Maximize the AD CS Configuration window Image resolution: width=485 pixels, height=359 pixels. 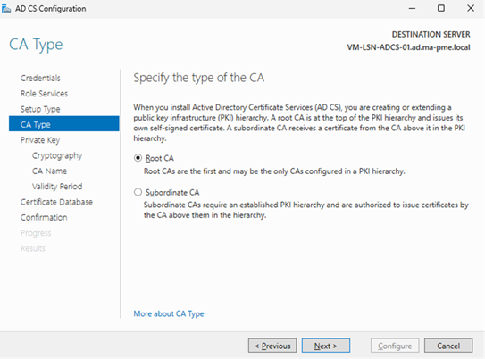coord(441,8)
